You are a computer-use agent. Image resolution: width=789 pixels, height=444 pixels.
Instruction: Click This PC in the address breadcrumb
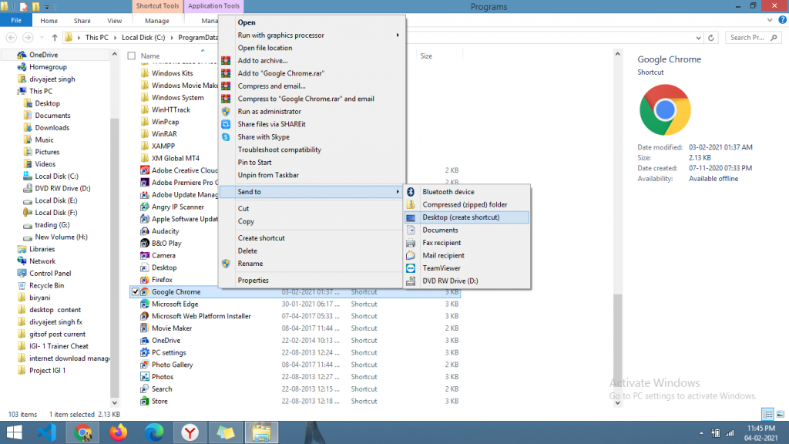tap(96, 38)
